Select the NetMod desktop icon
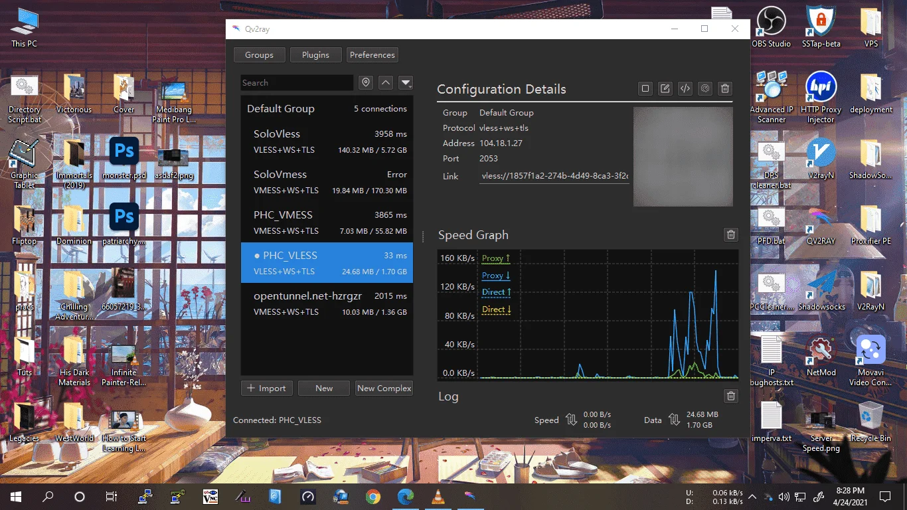Image resolution: width=907 pixels, height=510 pixels. (x=821, y=356)
